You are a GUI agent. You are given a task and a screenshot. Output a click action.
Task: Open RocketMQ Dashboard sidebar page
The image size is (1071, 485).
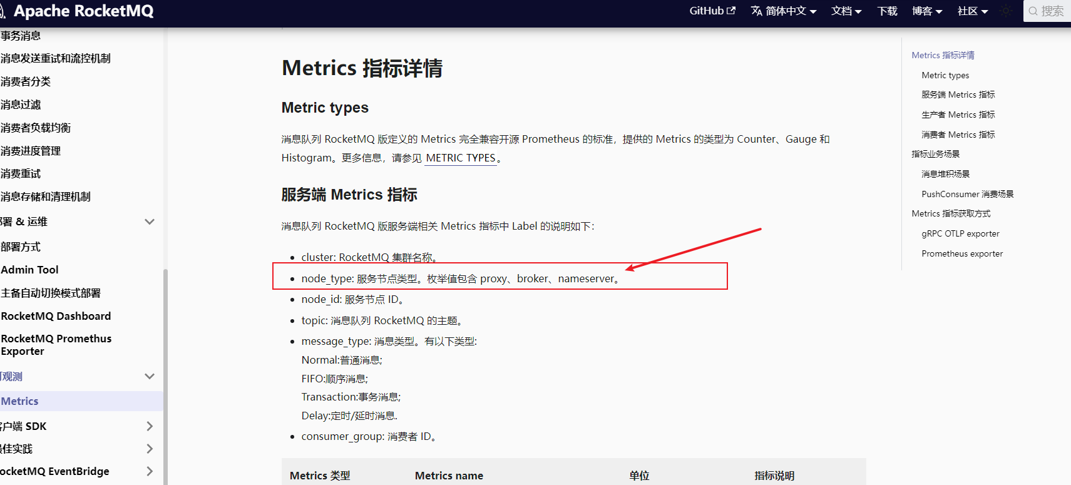[56, 316]
